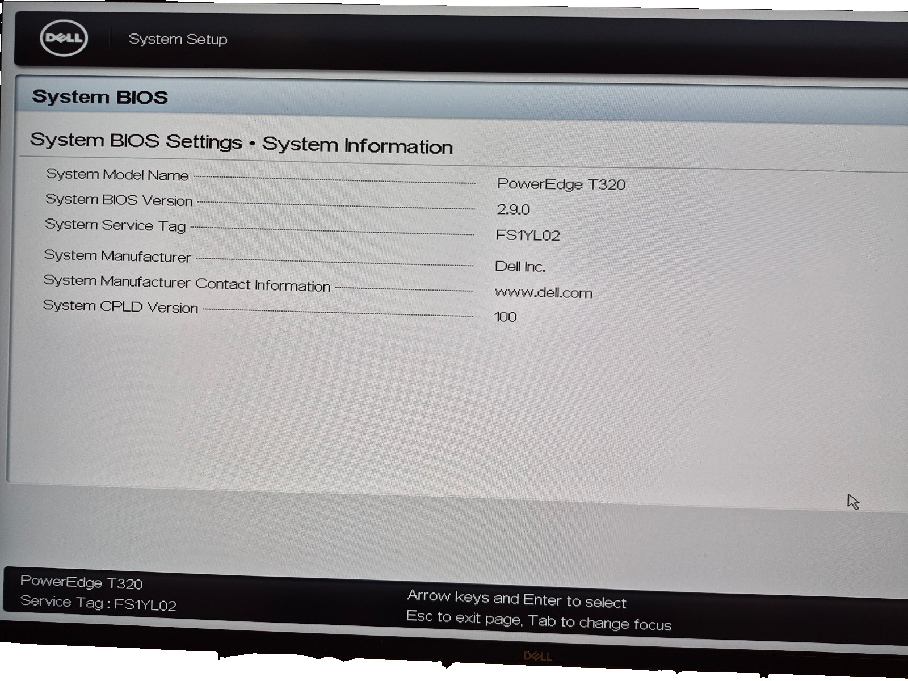This screenshot has height=681, width=908.
Task: Click PowerEdge T320 in bottom status bar
Action: [81, 582]
